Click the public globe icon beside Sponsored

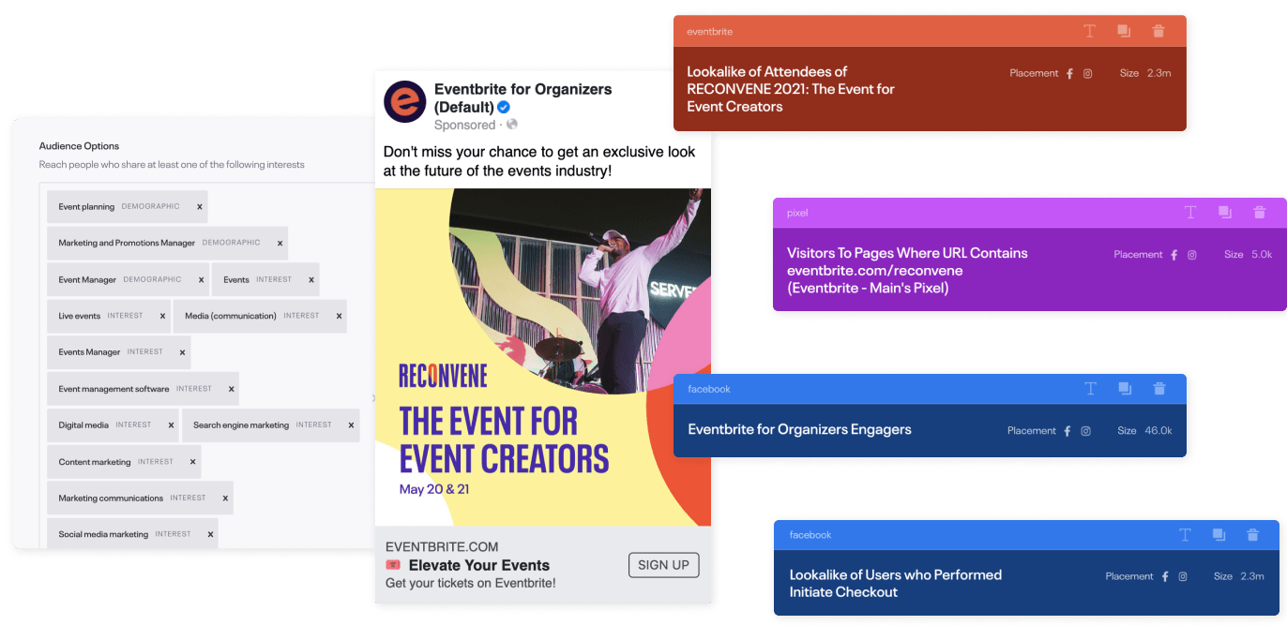(512, 125)
